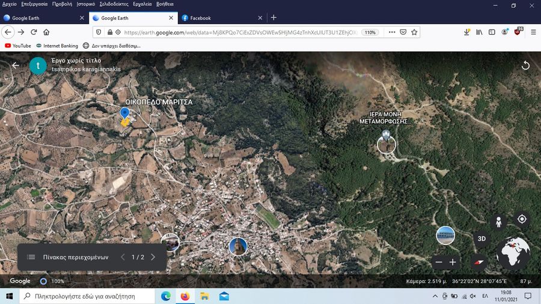Click the red compass needle
541x304 pixels.
coord(478,263)
